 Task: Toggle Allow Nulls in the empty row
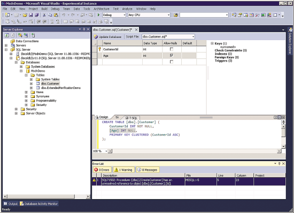(x=172, y=62)
